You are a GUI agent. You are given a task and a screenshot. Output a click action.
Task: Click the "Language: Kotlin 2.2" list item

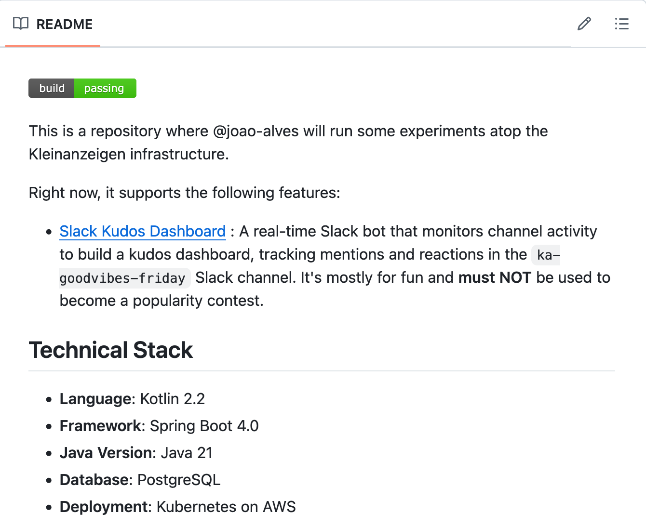(x=132, y=399)
